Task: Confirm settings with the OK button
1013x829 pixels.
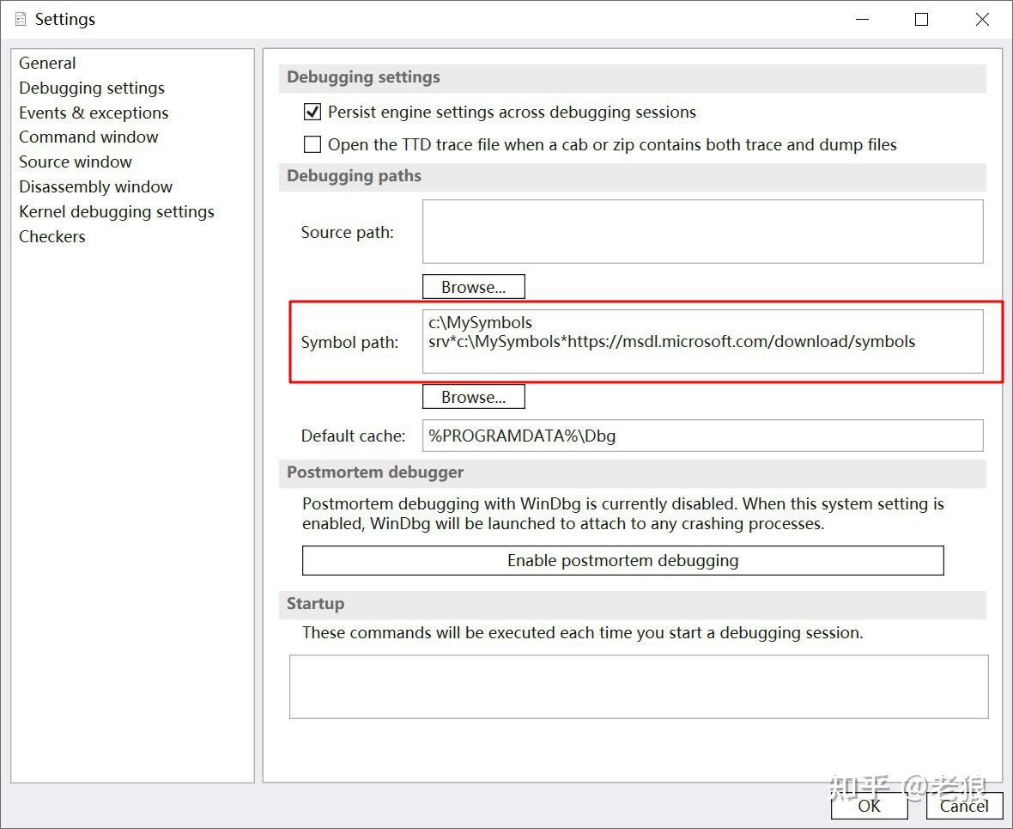Action: coord(869,806)
